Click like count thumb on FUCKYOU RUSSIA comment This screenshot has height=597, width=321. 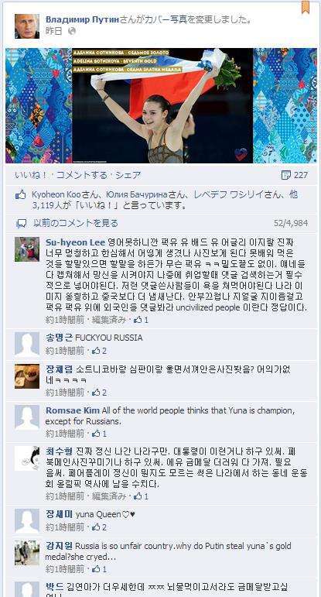(x=96, y=350)
